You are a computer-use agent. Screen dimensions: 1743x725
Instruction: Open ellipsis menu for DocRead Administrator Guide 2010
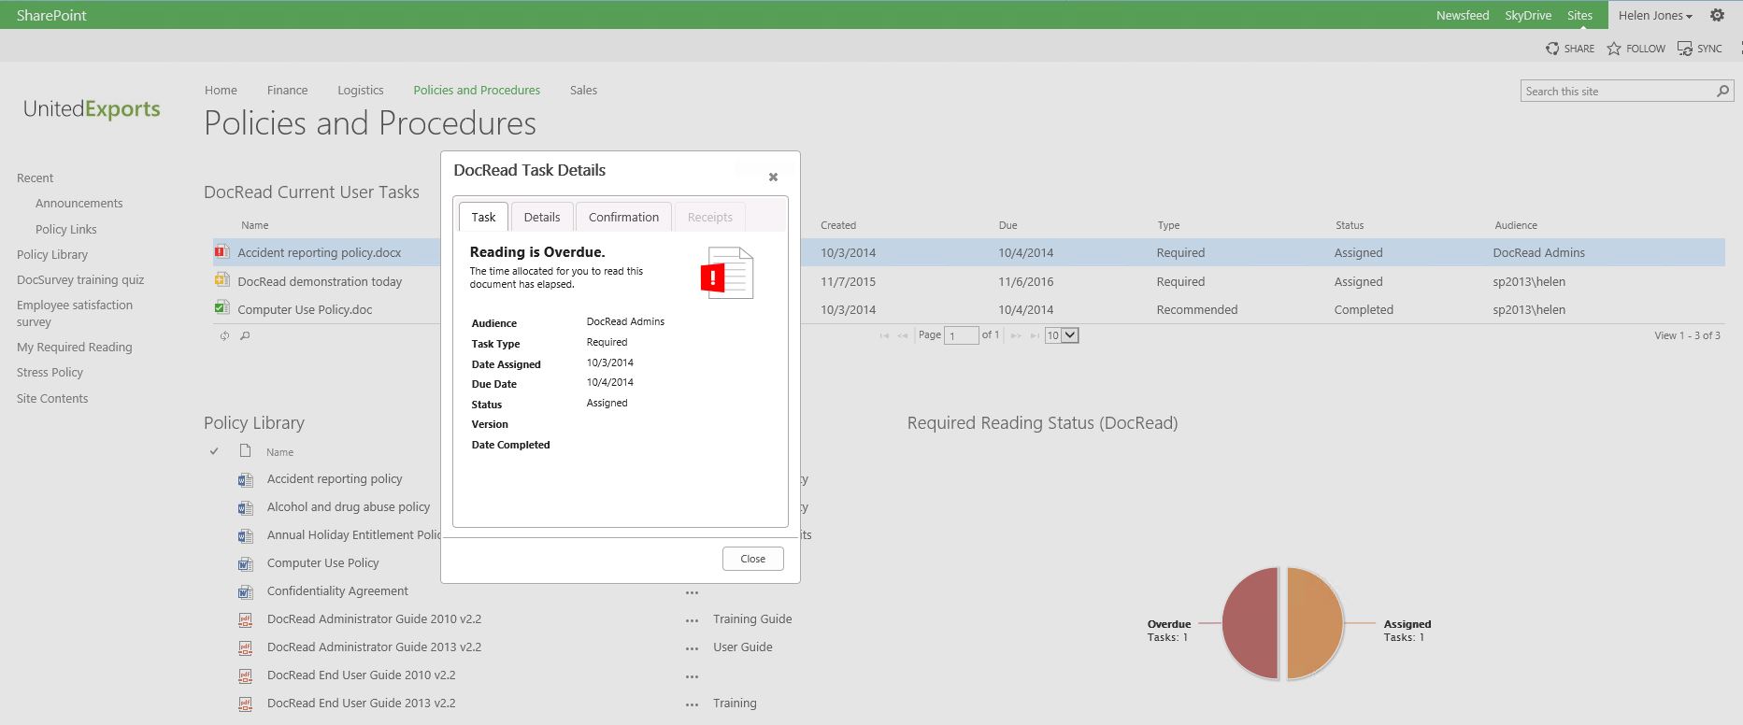[x=692, y=620]
